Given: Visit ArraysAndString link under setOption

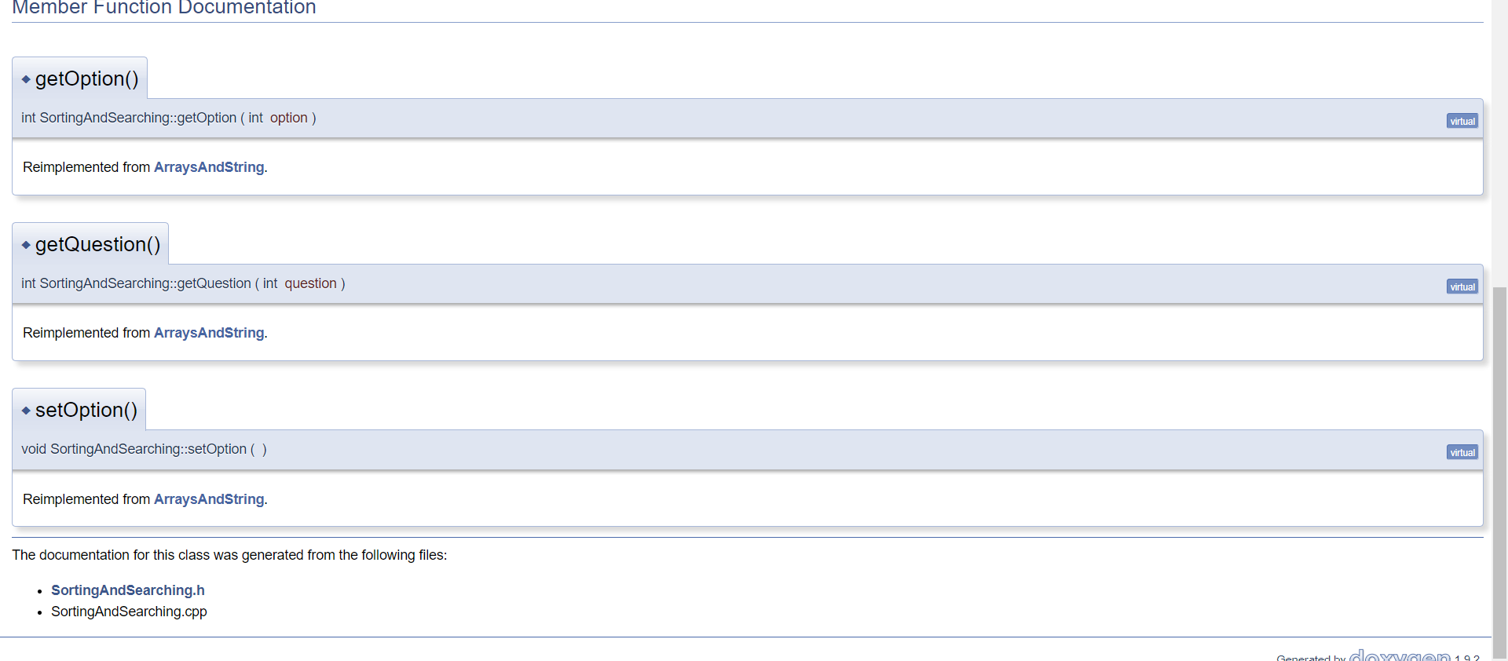Looking at the screenshot, I should pos(209,499).
